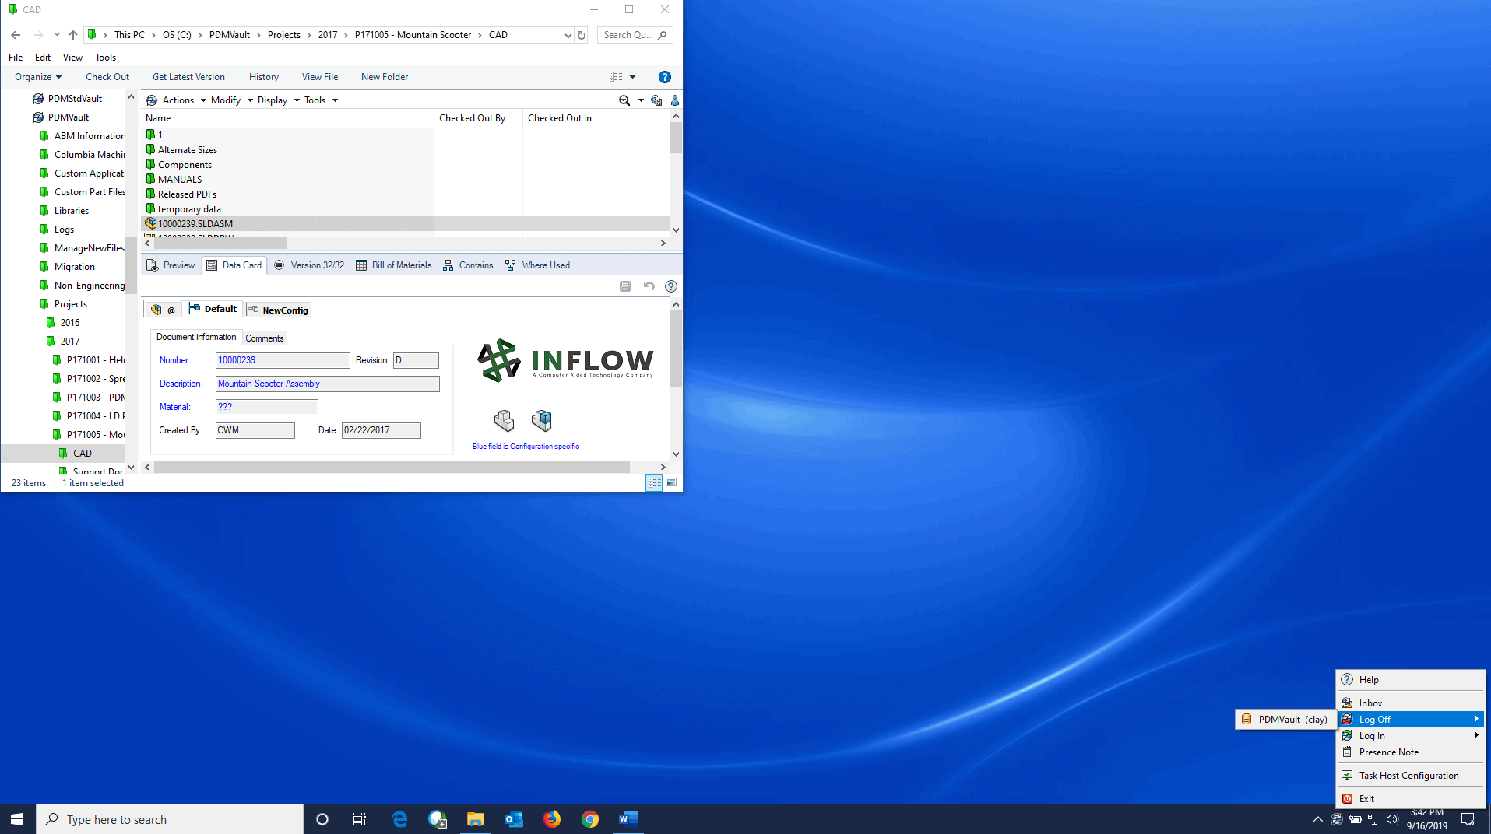
Task: Select the 2016 folder in tree
Action: tap(70, 323)
